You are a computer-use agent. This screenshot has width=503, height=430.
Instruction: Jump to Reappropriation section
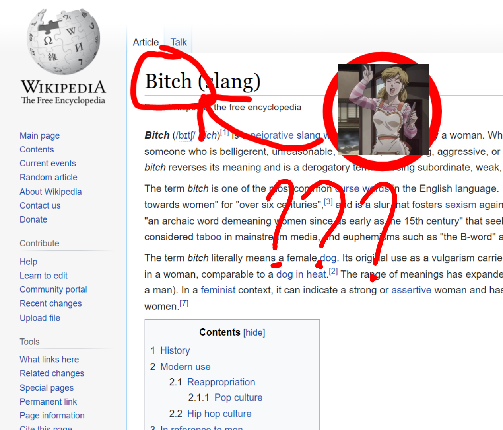point(221,382)
